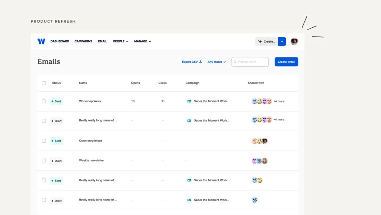This screenshot has height=215, width=381.
Task: Go to Dashboard
Action: click(x=60, y=41)
